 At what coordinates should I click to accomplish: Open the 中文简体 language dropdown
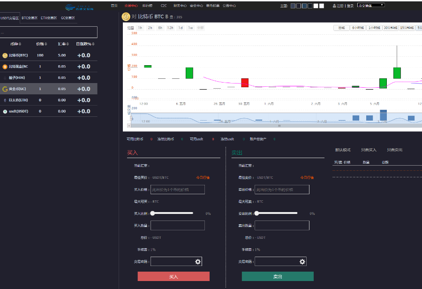(x=371, y=5)
